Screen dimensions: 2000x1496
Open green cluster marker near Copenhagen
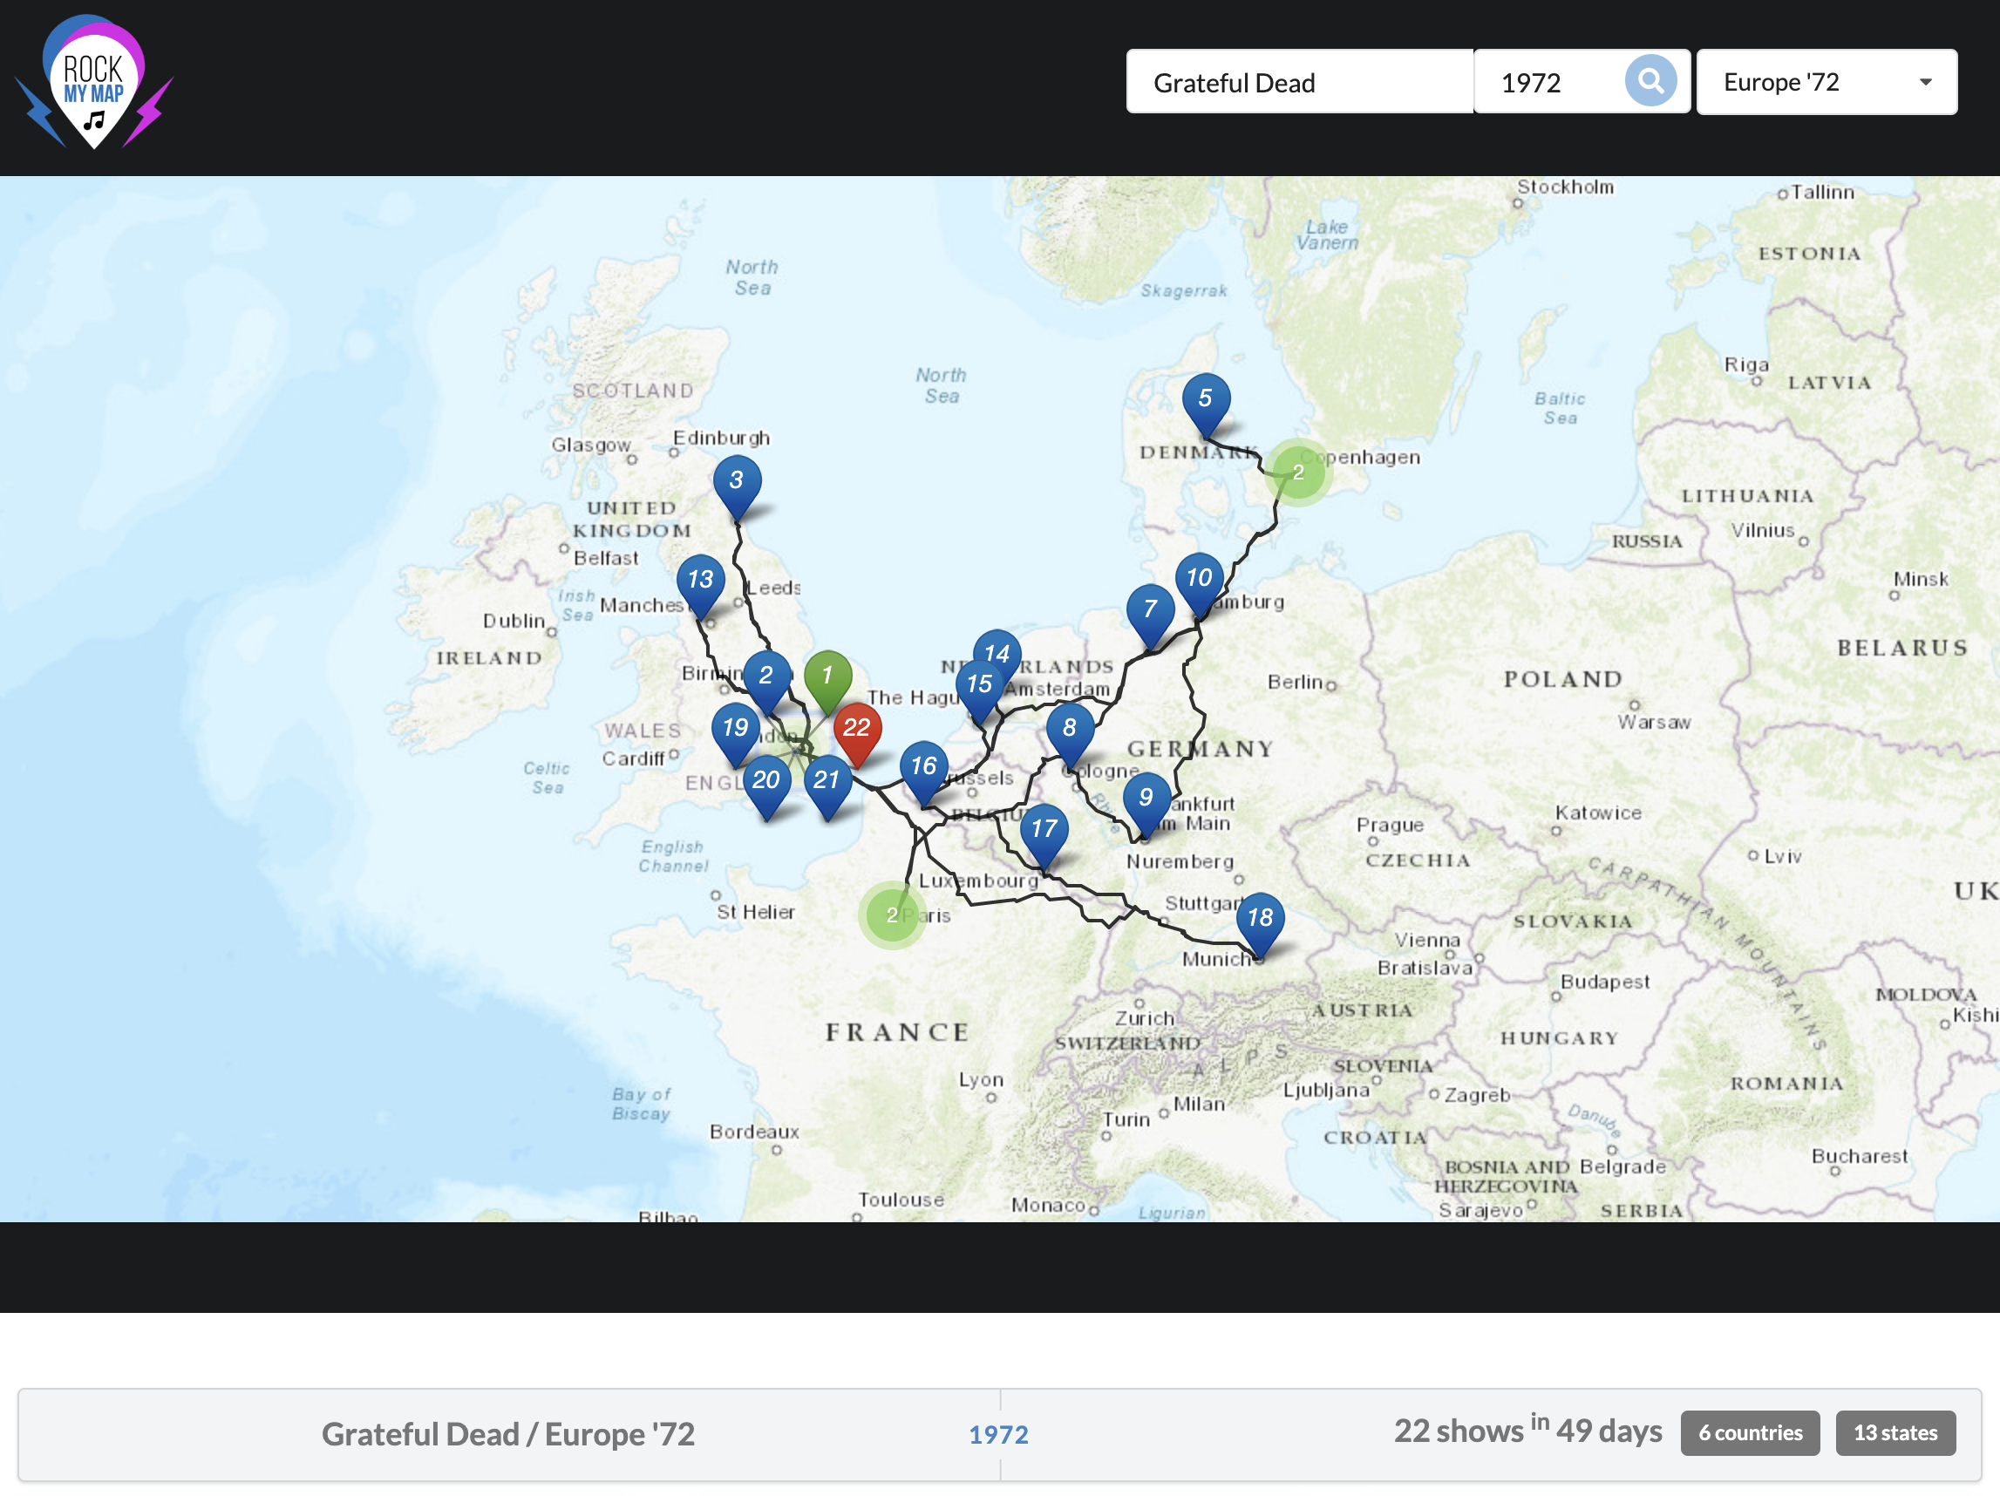coord(1297,472)
